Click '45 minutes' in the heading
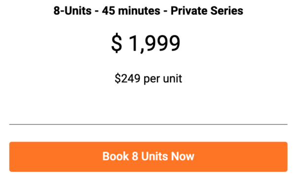 tap(131, 11)
